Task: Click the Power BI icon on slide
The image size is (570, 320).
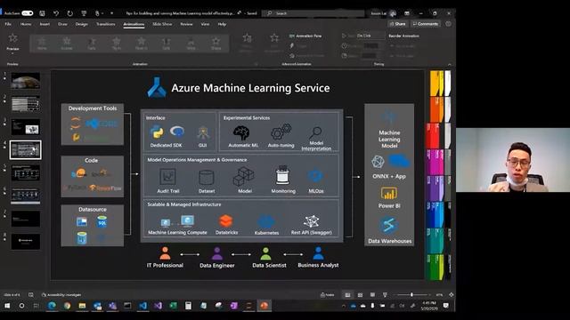Action: click(x=388, y=194)
